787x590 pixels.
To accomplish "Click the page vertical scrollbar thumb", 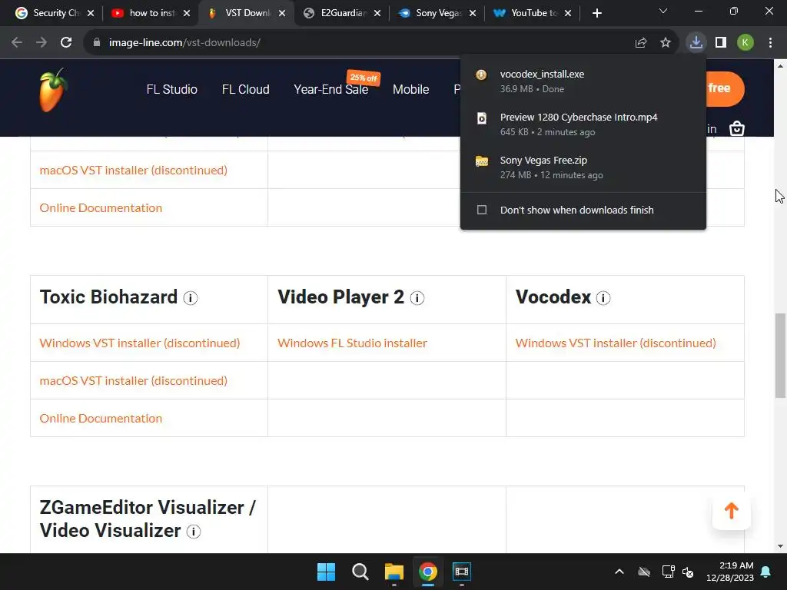I will click(781, 355).
